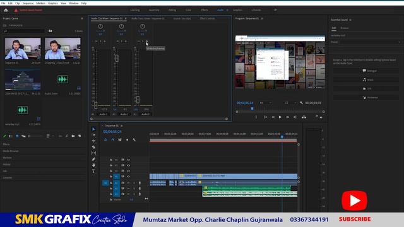Solo the Audio 2 clip mixer channel
The image size is (404, 227).
[122, 41]
